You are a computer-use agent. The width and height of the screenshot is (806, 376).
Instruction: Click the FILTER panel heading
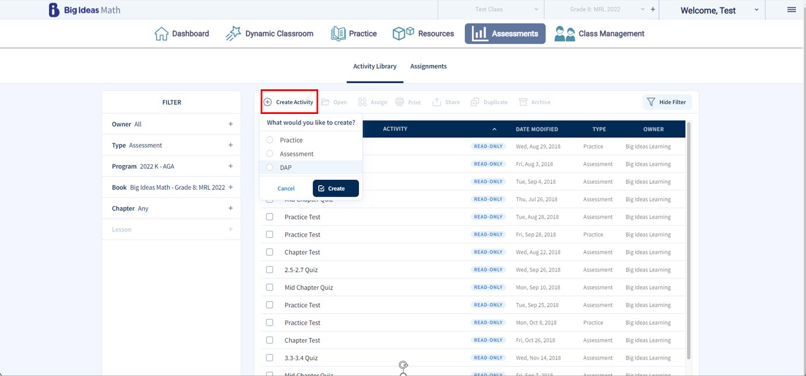172,102
